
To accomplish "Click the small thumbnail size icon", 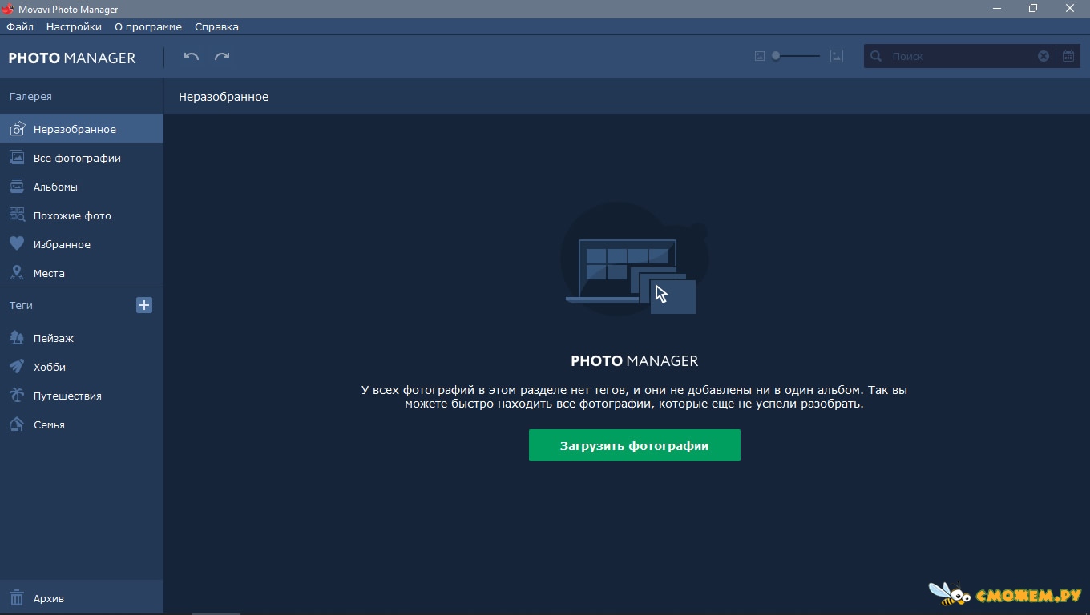I will 759,56.
